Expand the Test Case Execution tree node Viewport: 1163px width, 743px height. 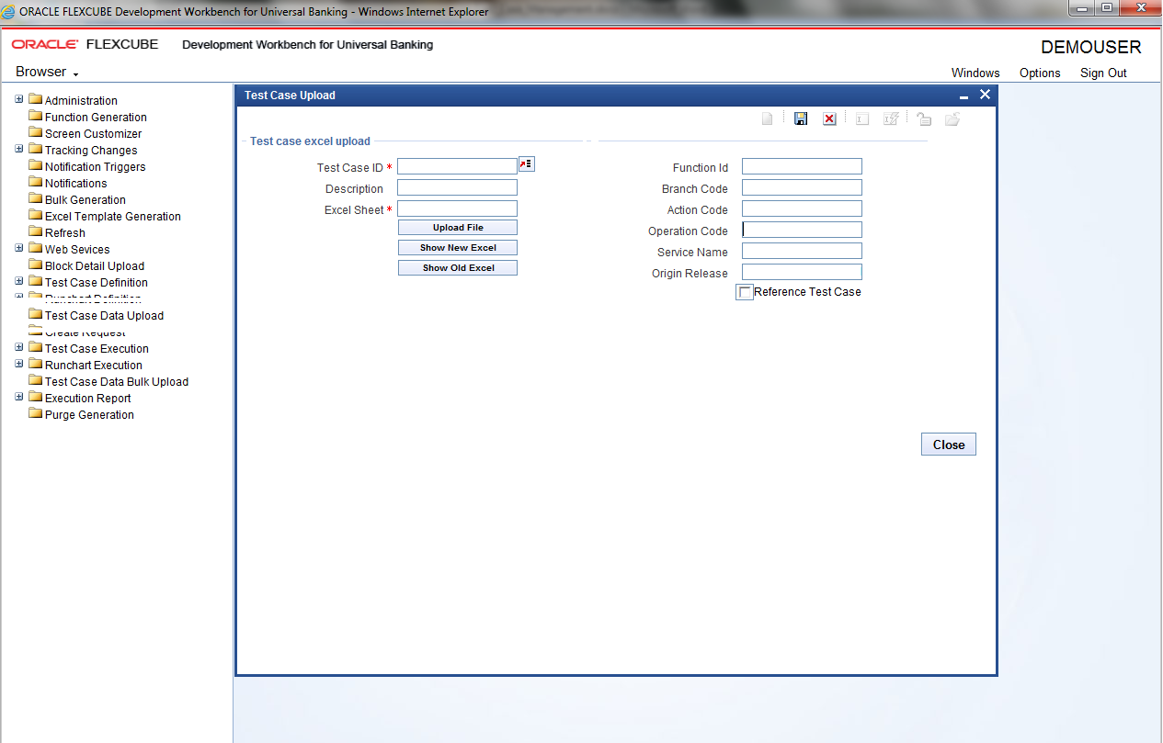(x=19, y=347)
